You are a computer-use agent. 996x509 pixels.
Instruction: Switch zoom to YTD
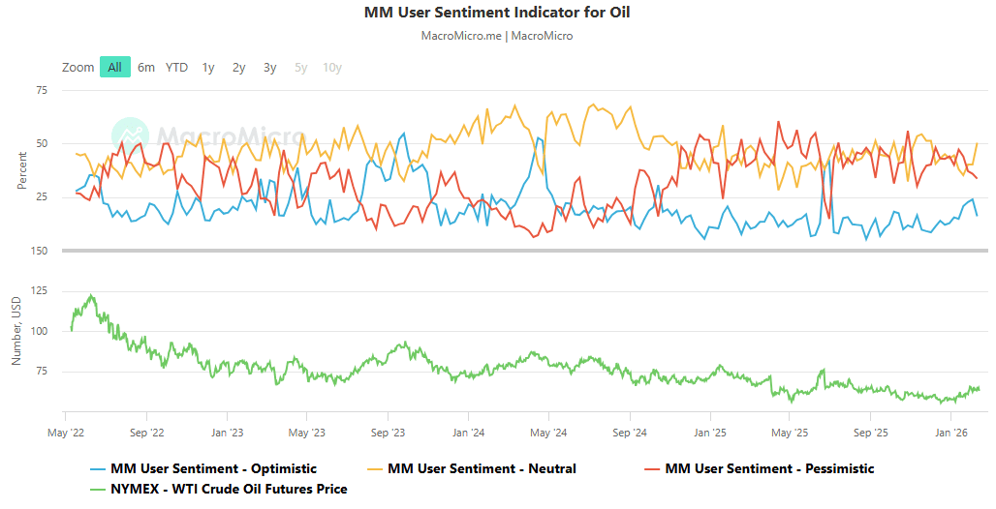pyautogui.click(x=176, y=67)
